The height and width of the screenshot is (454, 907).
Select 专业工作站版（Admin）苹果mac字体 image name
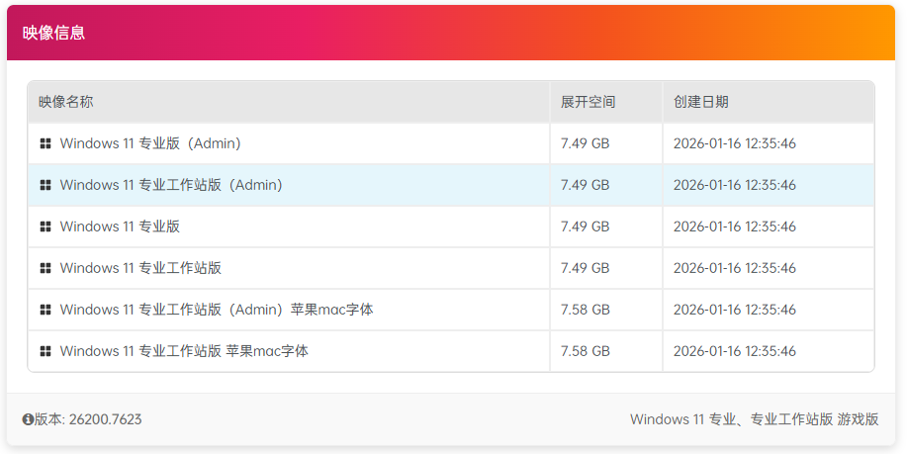point(217,310)
